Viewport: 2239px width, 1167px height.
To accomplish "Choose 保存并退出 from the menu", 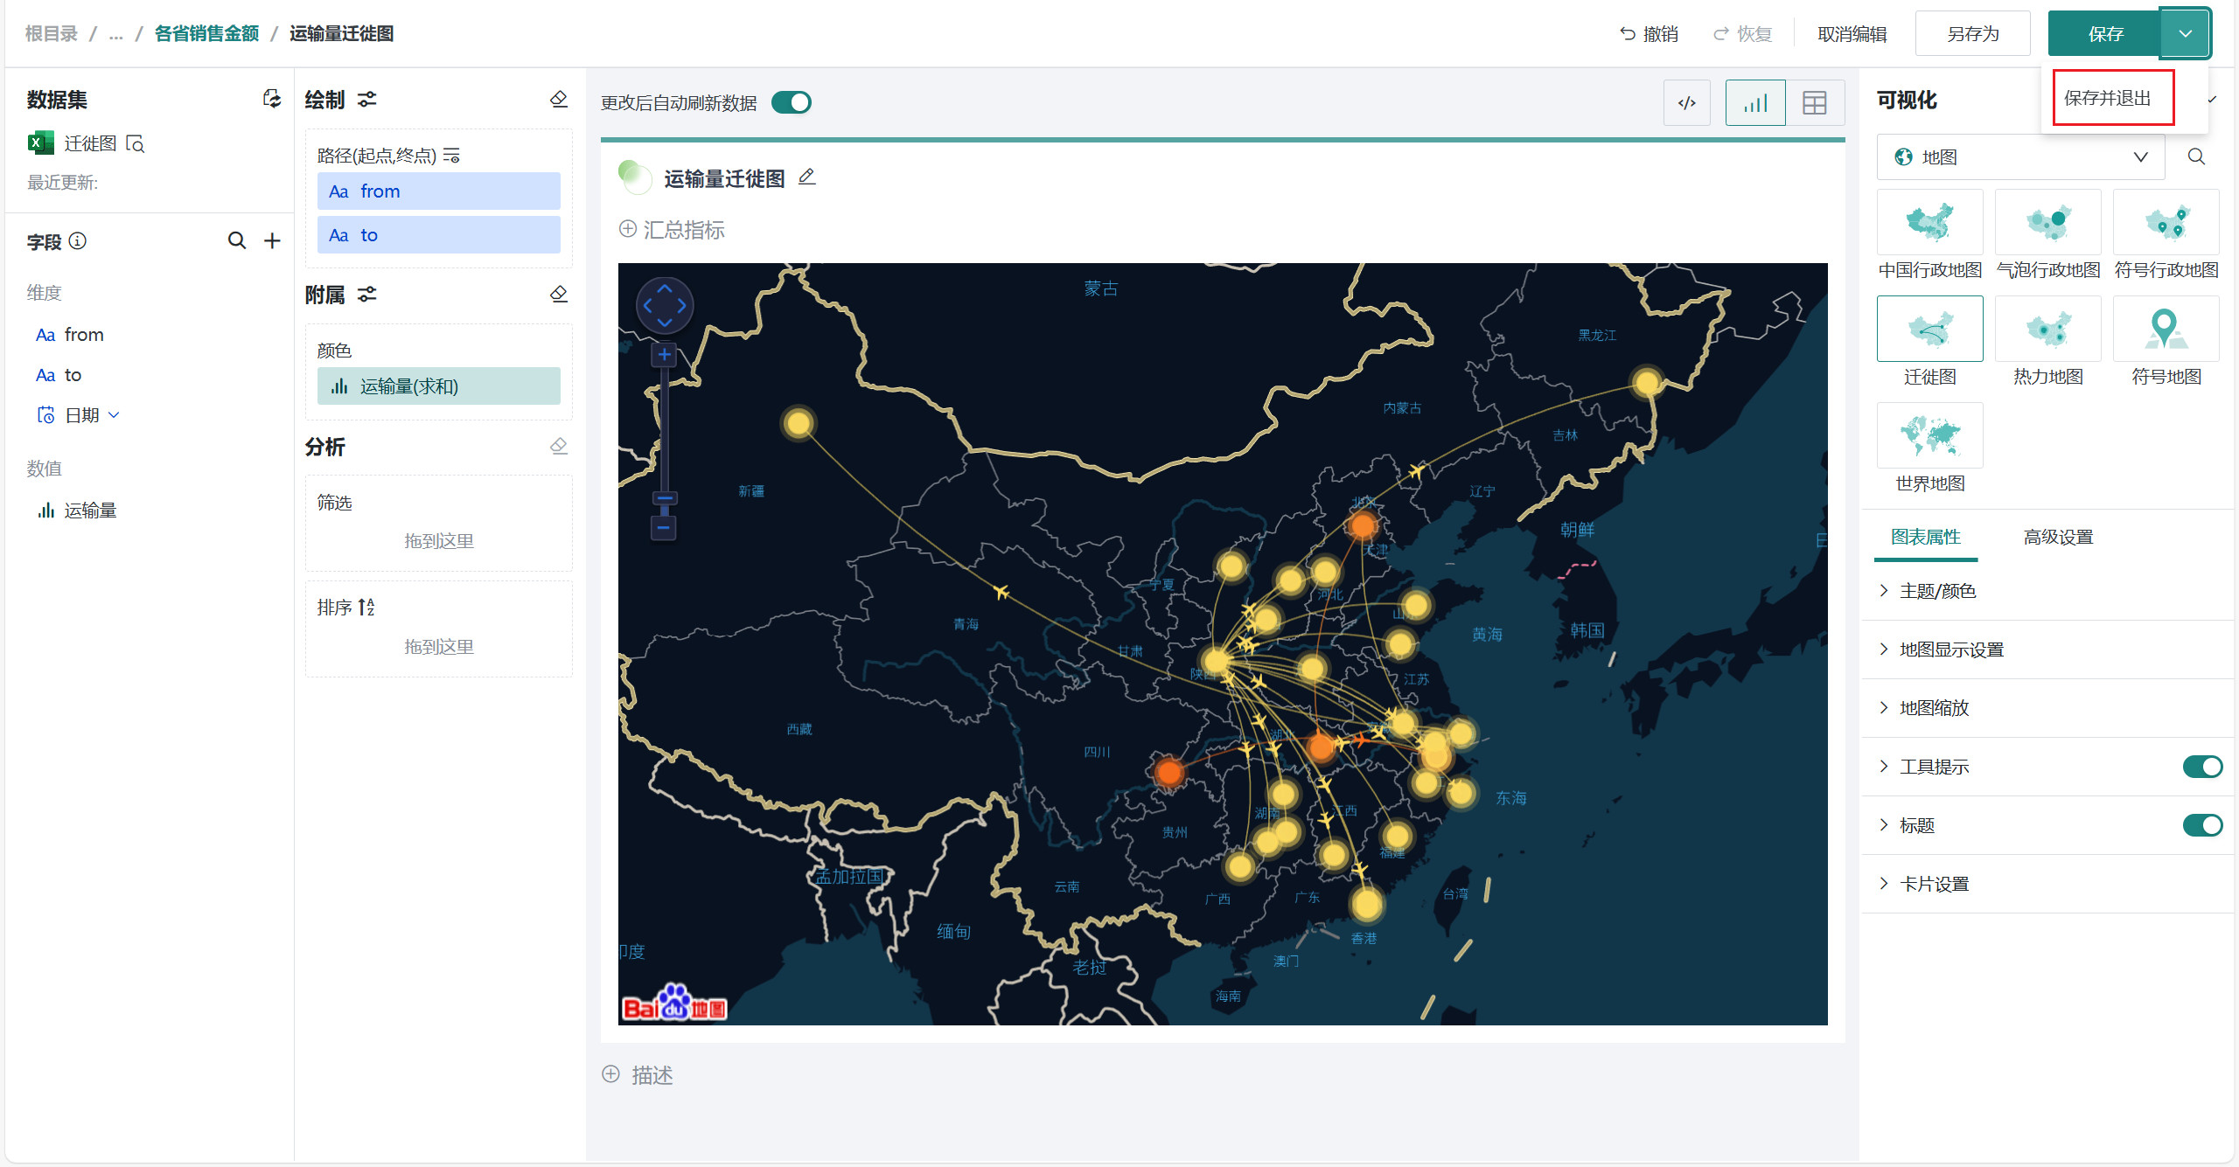I will coord(2107,98).
